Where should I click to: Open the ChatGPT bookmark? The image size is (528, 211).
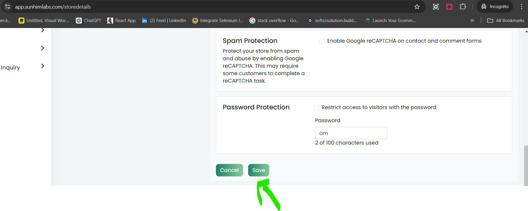pos(89,21)
